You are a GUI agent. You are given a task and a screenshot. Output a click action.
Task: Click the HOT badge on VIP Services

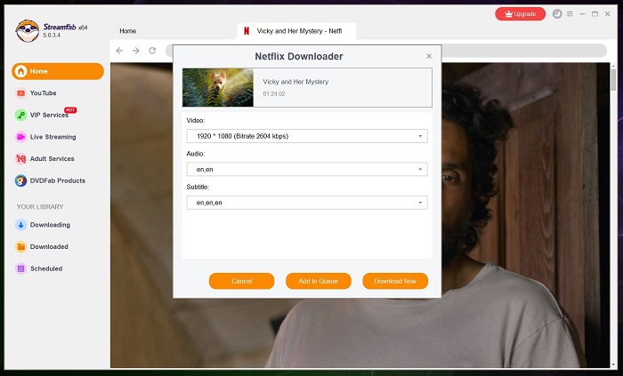coord(70,110)
